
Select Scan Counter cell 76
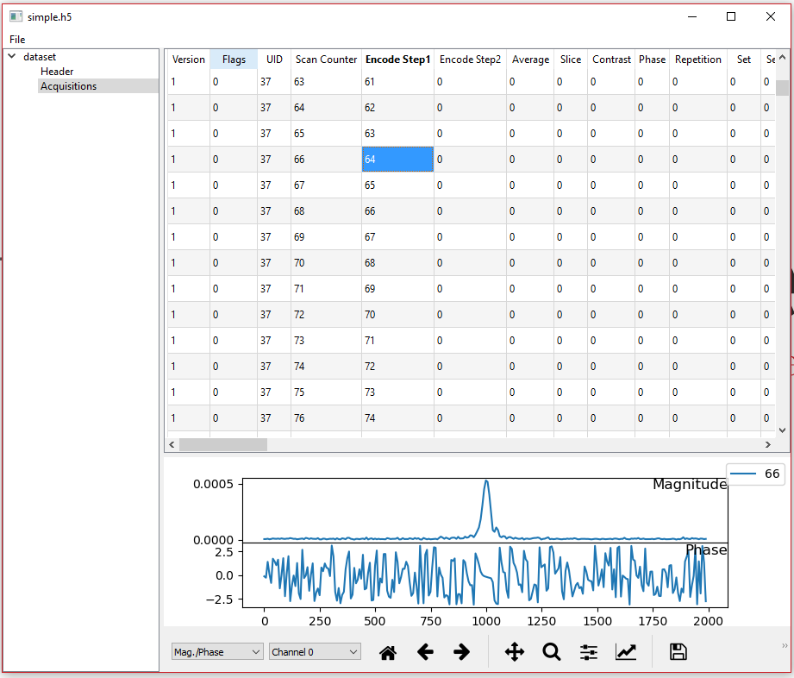coord(326,417)
